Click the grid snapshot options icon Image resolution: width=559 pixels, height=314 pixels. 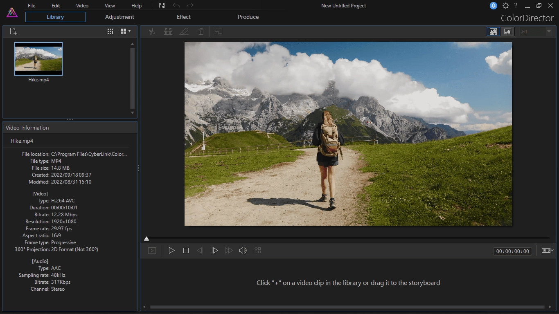click(258, 250)
